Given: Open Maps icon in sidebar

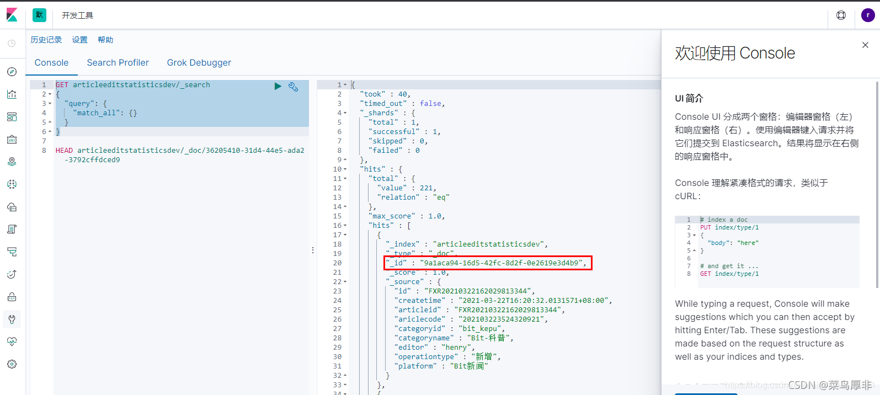Looking at the screenshot, I should (x=12, y=162).
